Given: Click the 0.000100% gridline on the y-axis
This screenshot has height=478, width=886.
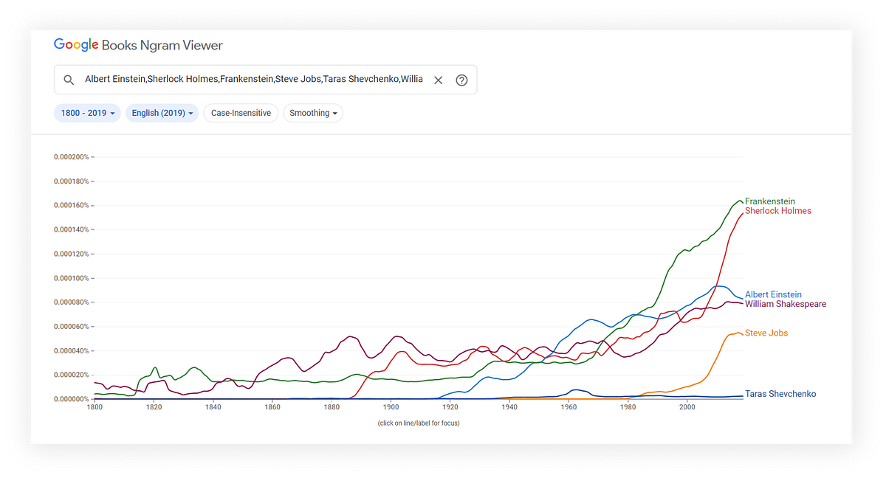Looking at the screenshot, I should click(x=71, y=277).
